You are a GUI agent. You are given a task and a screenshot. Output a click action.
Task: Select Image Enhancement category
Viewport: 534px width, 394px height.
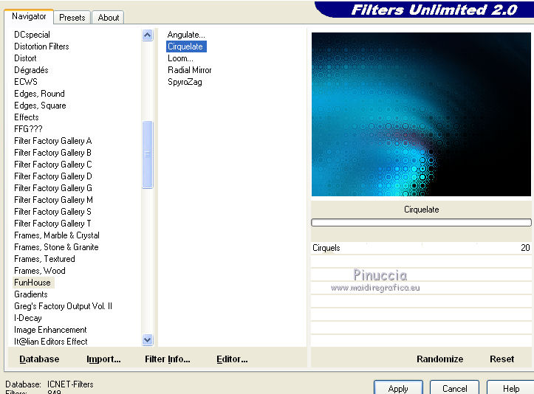pos(50,330)
